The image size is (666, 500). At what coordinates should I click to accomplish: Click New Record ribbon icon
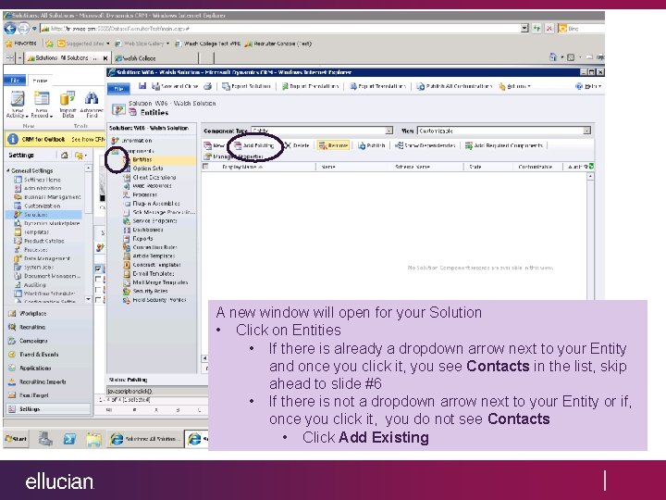pyautogui.click(x=42, y=104)
